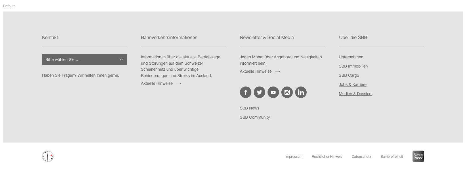The image size is (466, 173).
Task: Go to Rechtlicher Hinweis in the footer
Action: tap(327, 157)
